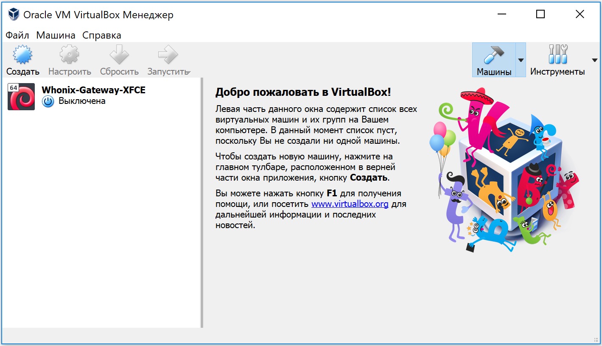The width and height of the screenshot is (602, 346).
Task: Click the heading Добро пожаловать в VirtualBox!
Action: [x=303, y=92]
